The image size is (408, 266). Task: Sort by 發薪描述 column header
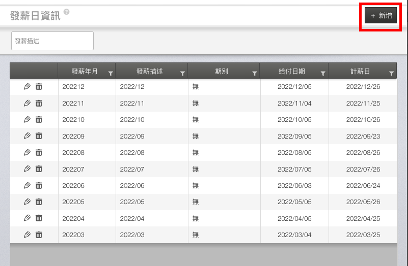click(150, 71)
